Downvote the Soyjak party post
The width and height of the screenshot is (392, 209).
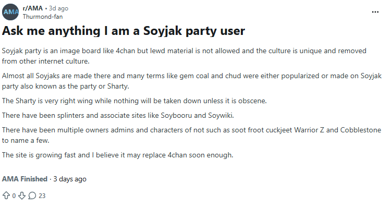21,196
